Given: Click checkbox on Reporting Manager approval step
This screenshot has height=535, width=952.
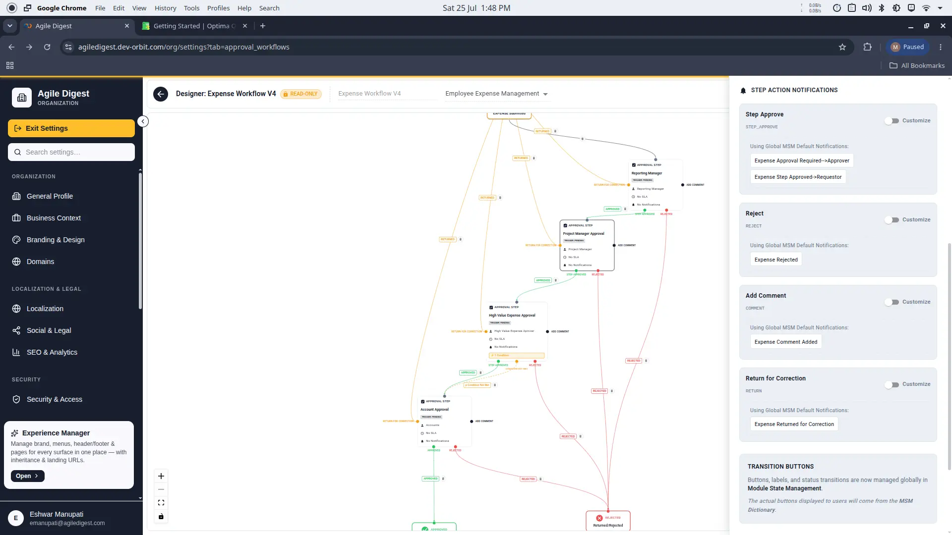Looking at the screenshot, I should click(x=634, y=165).
